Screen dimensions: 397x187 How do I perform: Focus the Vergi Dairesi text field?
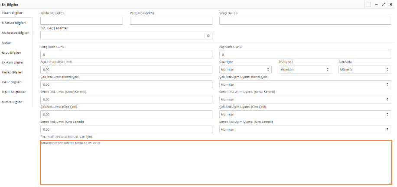(x=305, y=21)
